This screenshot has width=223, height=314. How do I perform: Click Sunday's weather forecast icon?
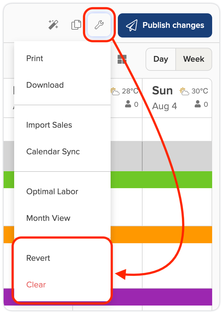coord(184,91)
